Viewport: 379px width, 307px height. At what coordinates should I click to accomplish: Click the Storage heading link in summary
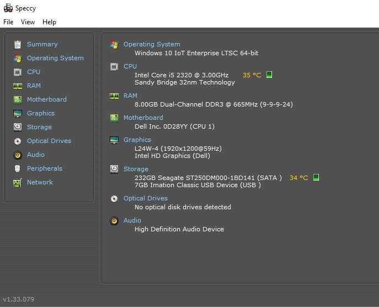(x=136, y=169)
